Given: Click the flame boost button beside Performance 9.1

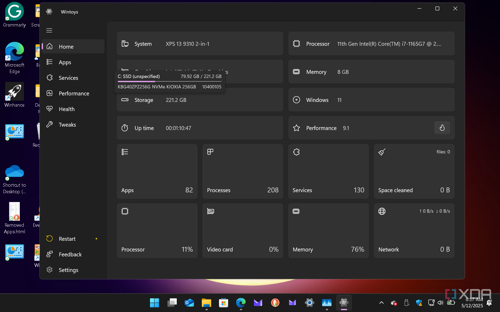Looking at the screenshot, I should tap(442, 128).
